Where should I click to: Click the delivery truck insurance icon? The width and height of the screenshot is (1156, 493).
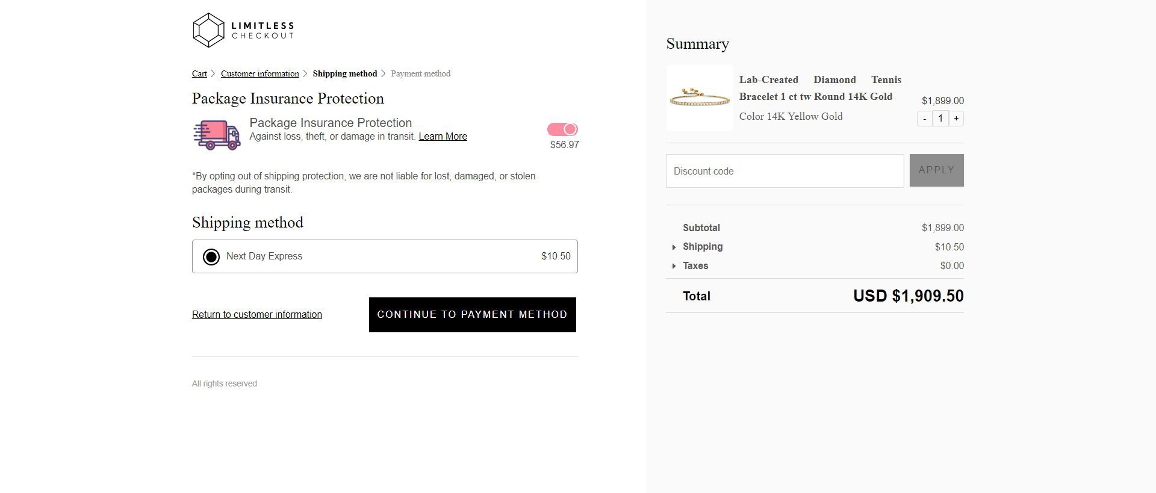(x=217, y=134)
